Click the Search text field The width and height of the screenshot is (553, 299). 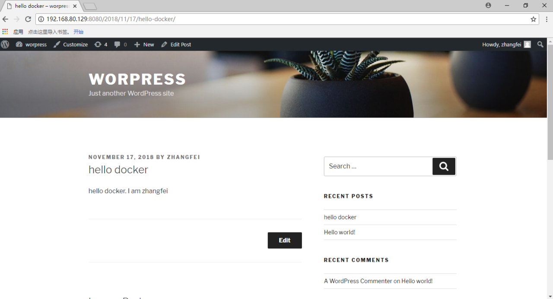point(378,166)
